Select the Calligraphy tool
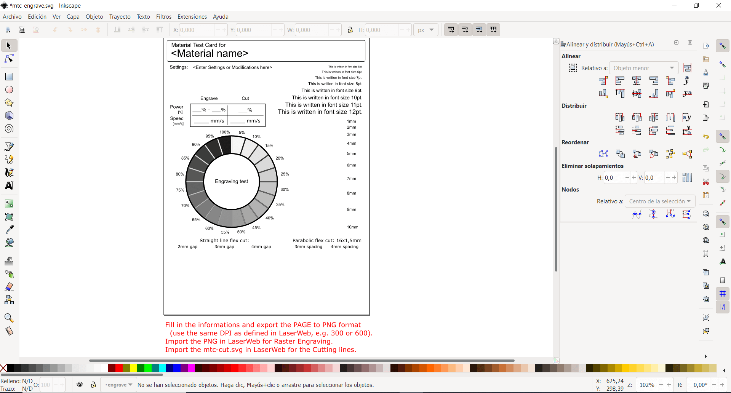 [x=9, y=173]
